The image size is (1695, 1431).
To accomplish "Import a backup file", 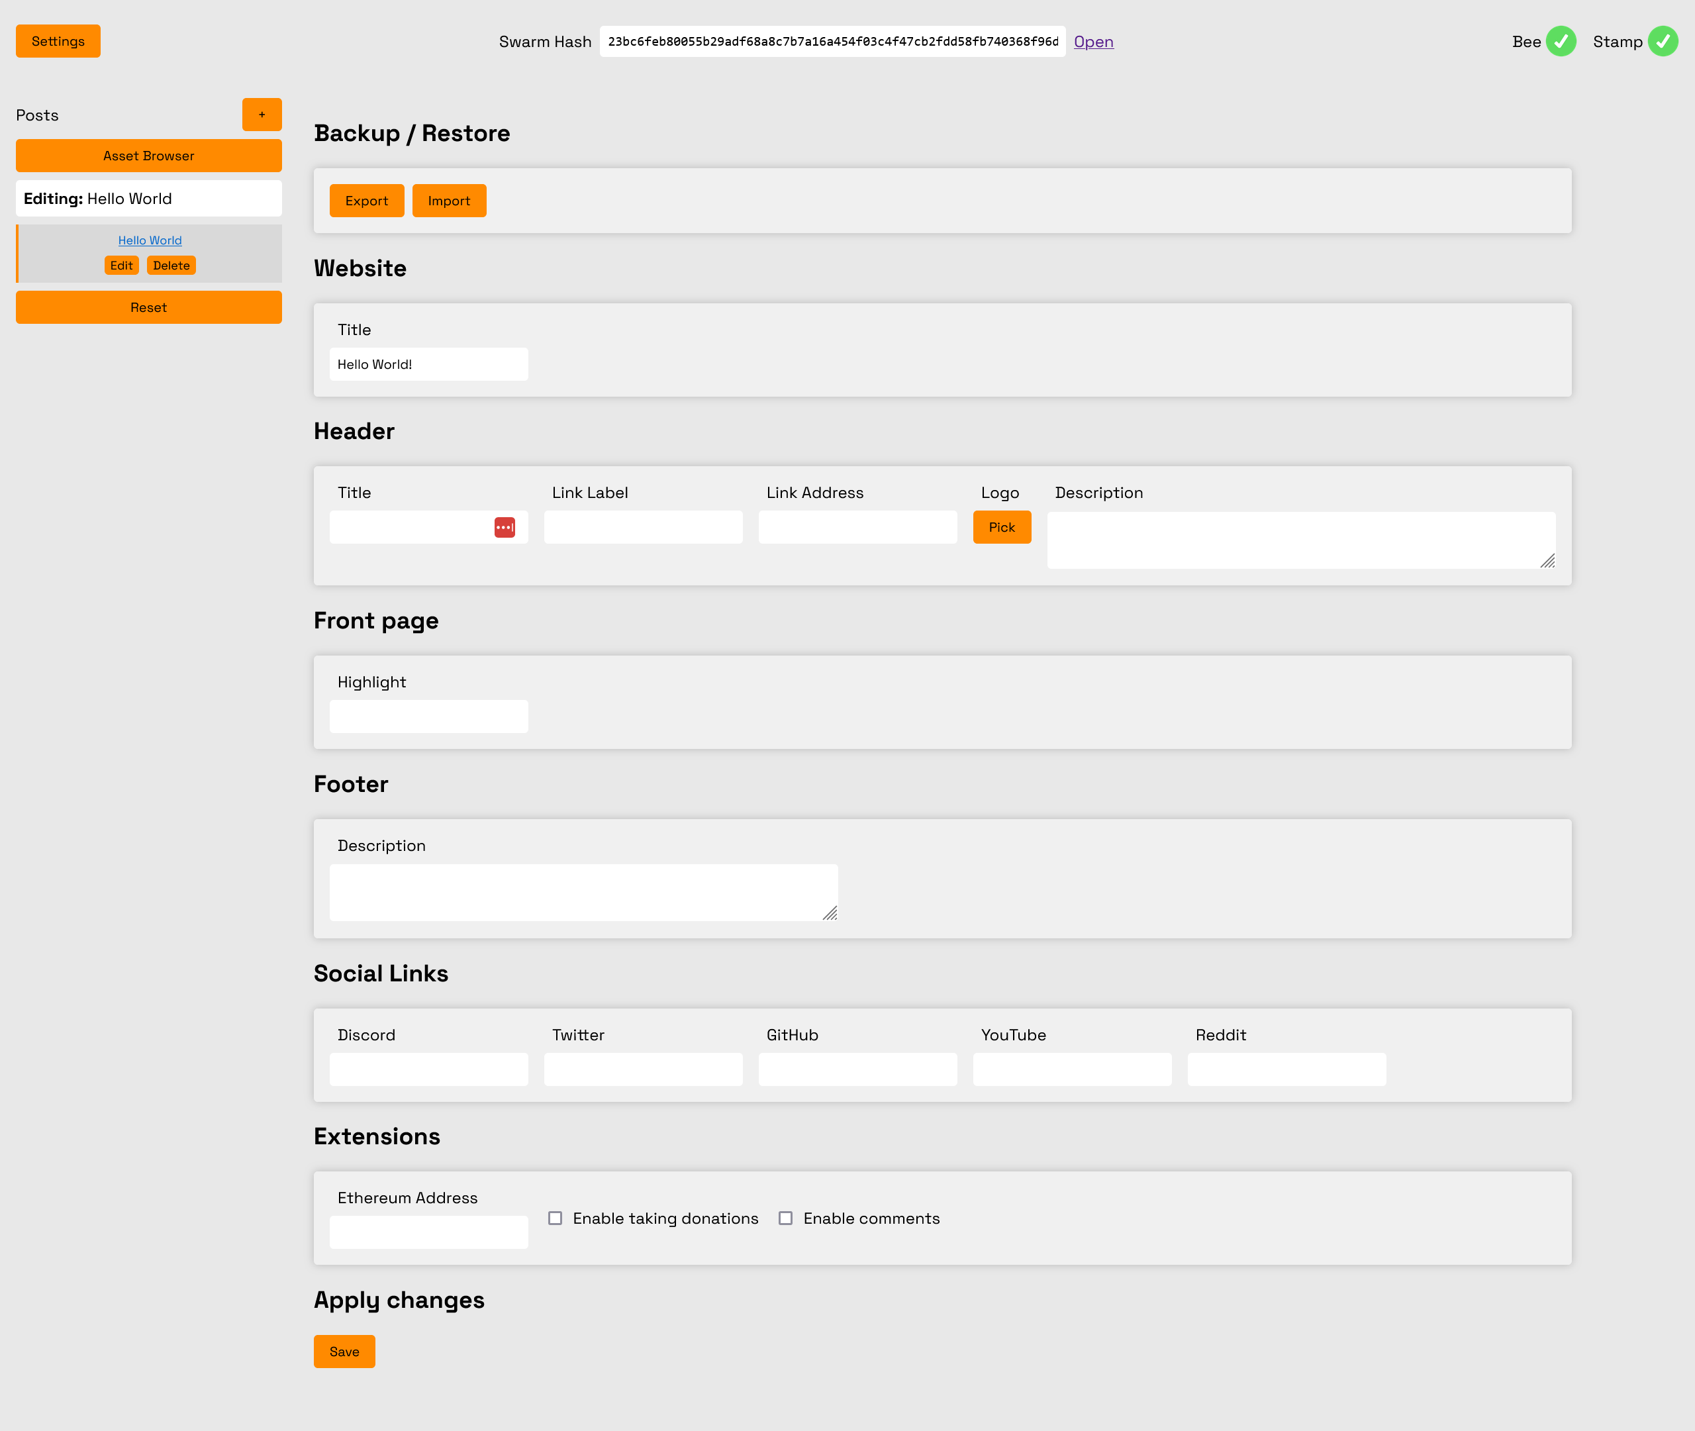I will click(x=448, y=201).
